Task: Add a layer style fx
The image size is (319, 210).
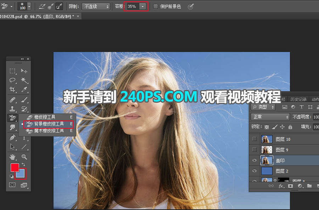Action: pos(281,186)
